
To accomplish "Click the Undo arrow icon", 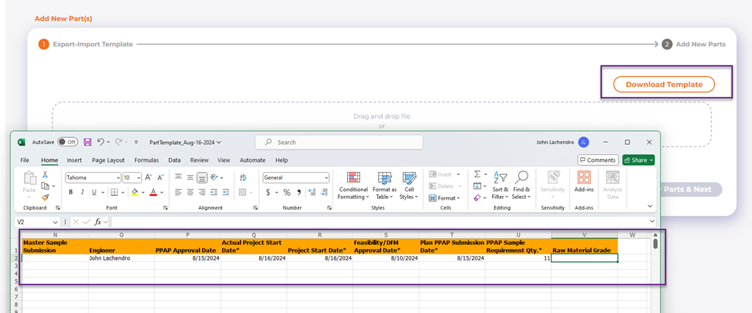I will pyautogui.click(x=101, y=143).
